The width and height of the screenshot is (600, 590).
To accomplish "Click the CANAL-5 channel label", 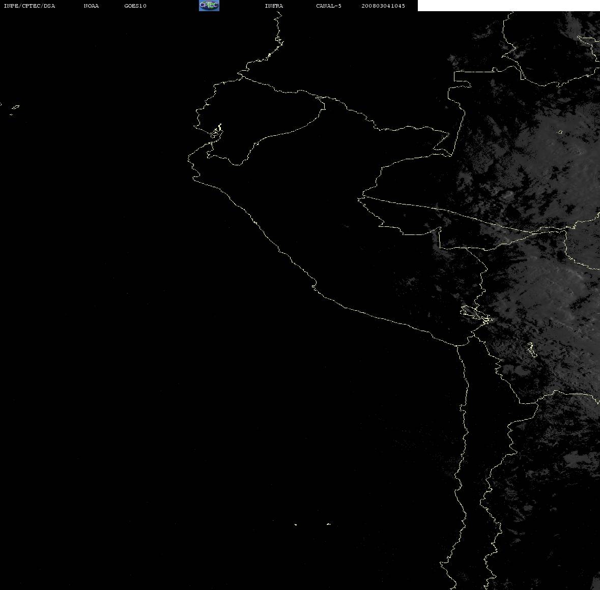I will [x=329, y=6].
